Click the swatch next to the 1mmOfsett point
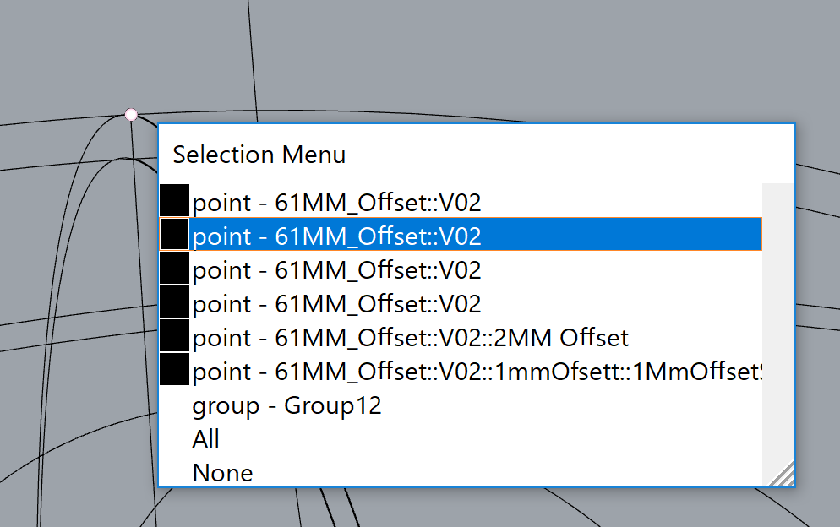This screenshot has height=527, width=840. coord(174,370)
